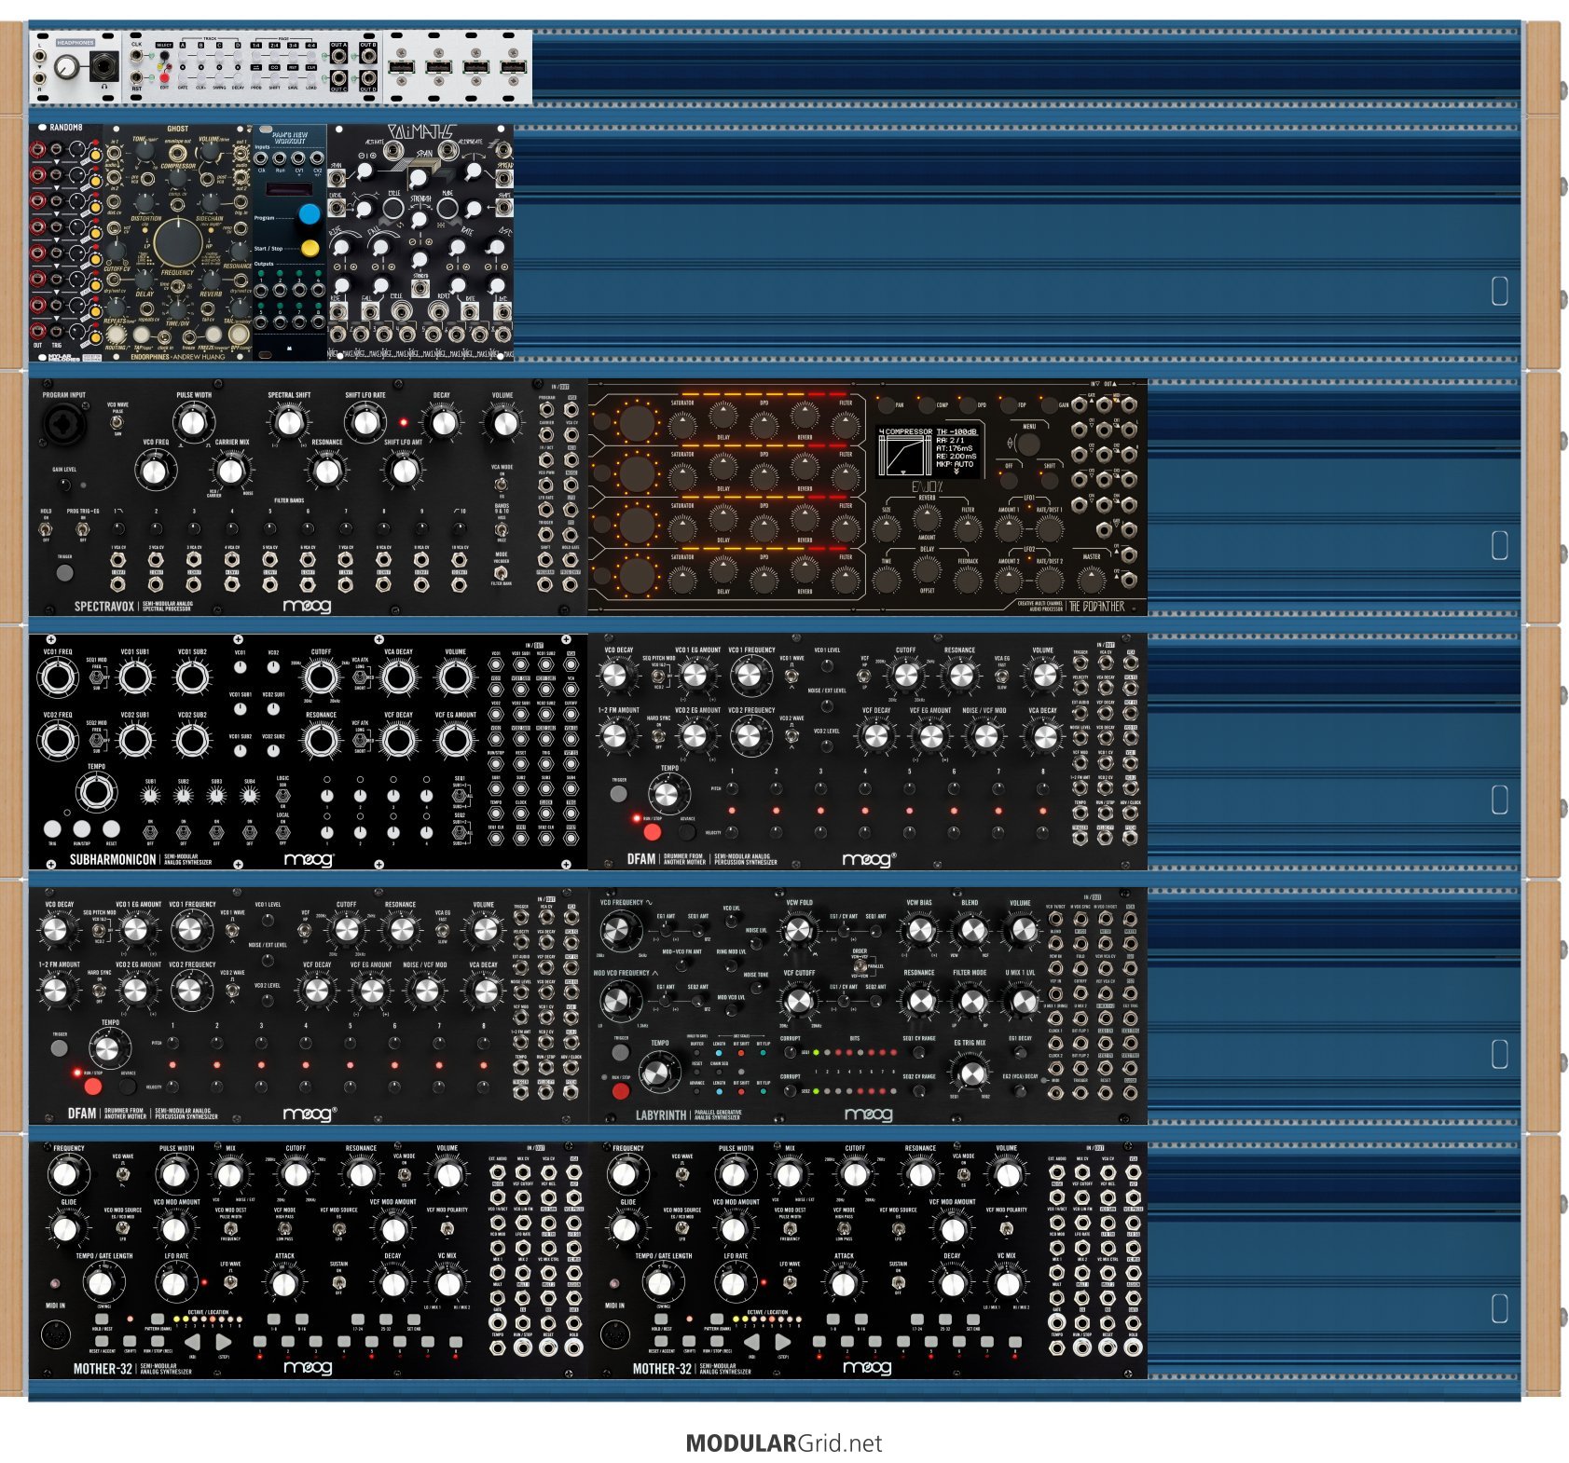Click the large headphone jack socket

[x=103, y=66]
